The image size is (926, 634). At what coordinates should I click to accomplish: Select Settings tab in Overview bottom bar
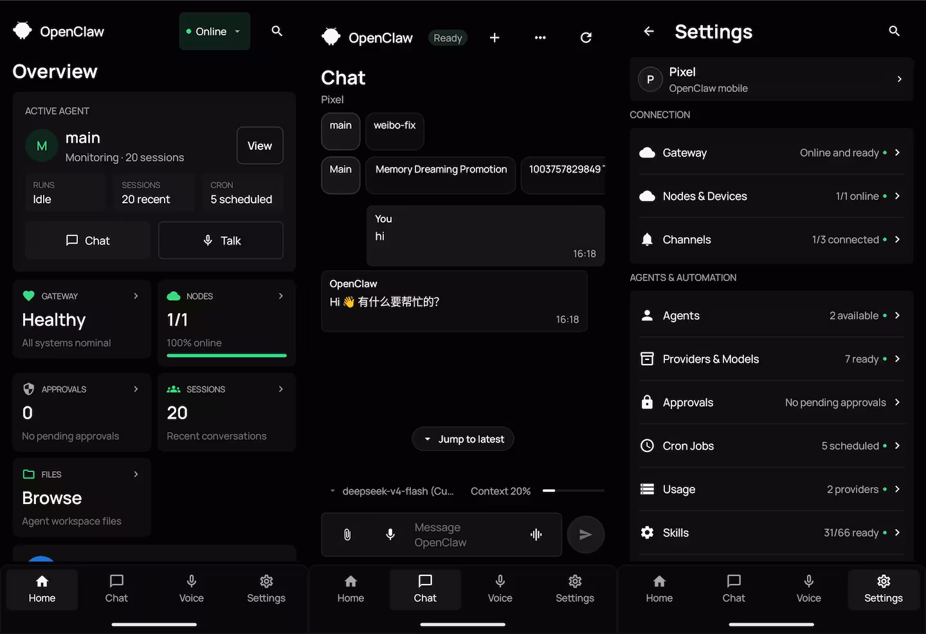(266, 589)
